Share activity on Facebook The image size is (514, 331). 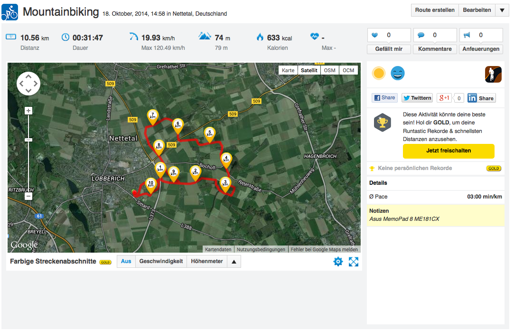[384, 98]
